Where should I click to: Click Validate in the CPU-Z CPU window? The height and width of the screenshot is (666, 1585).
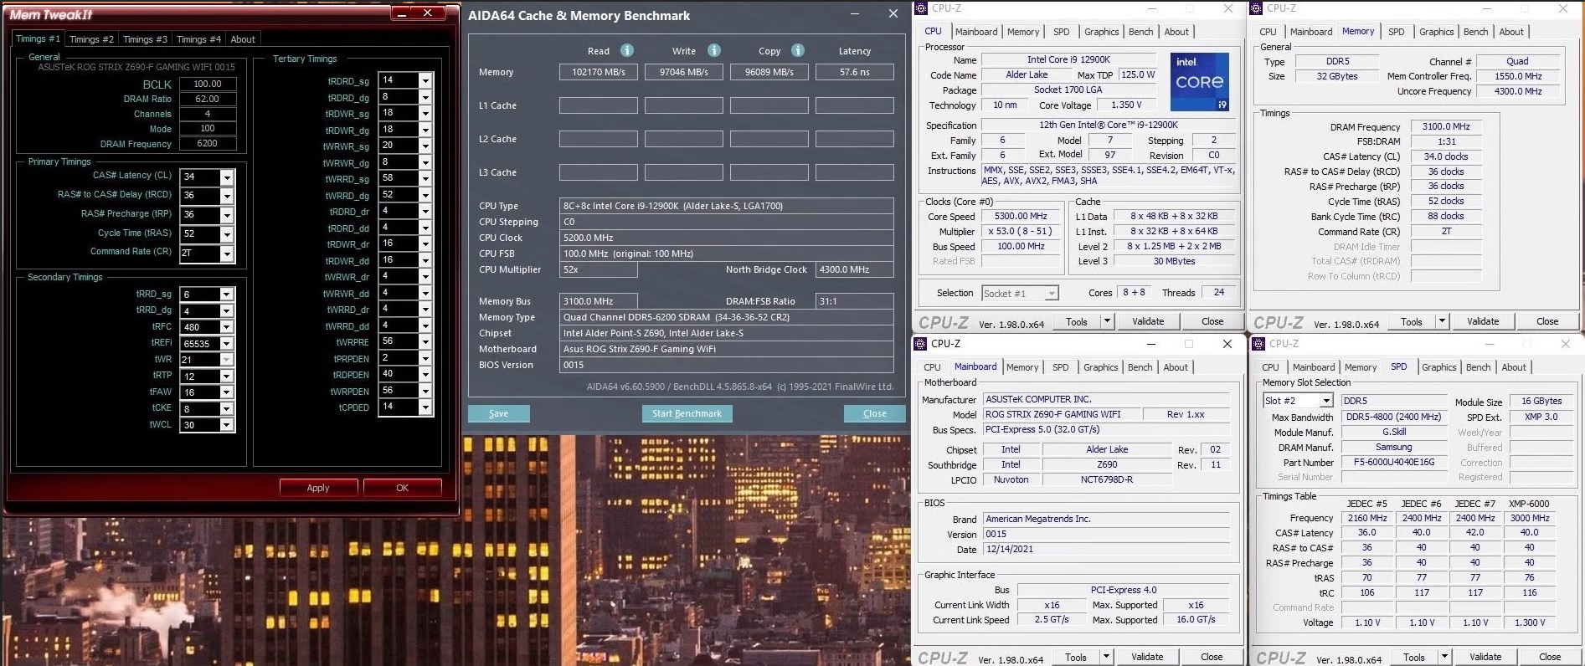1148,321
